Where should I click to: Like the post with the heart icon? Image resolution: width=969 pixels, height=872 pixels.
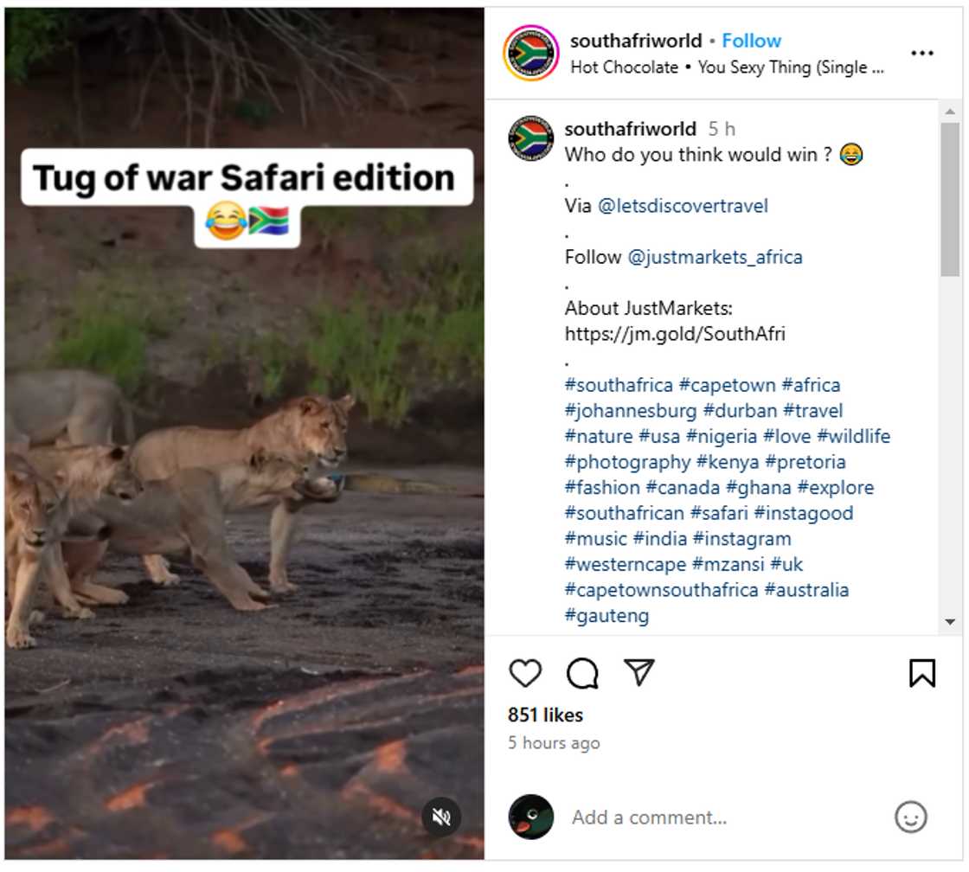[x=525, y=673]
